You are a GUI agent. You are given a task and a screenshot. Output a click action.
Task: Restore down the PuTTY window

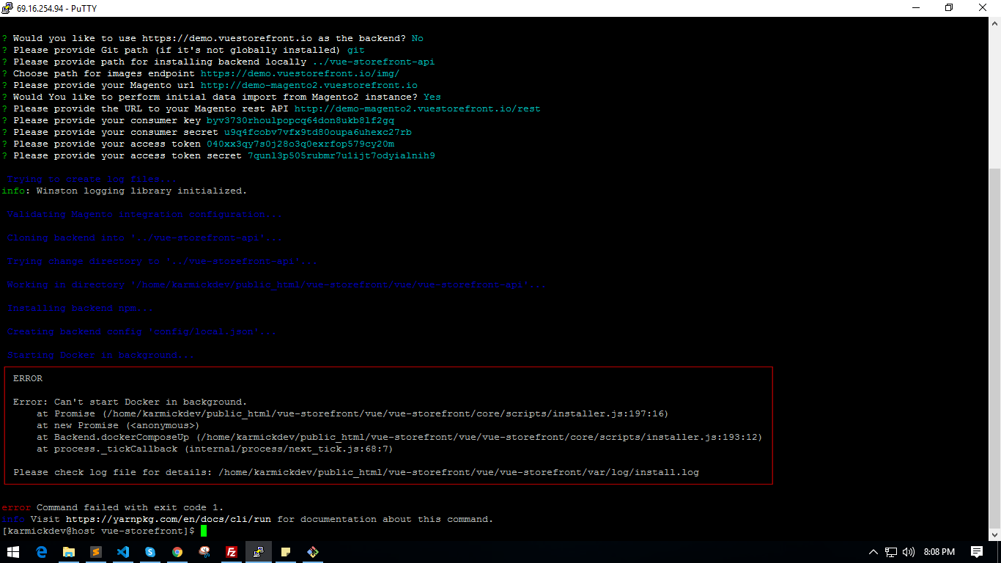pos(949,8)
